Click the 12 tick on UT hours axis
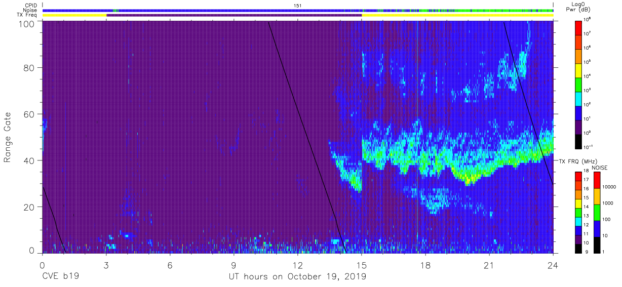This screenshot has height=287, width=622. tap(298, 265)
